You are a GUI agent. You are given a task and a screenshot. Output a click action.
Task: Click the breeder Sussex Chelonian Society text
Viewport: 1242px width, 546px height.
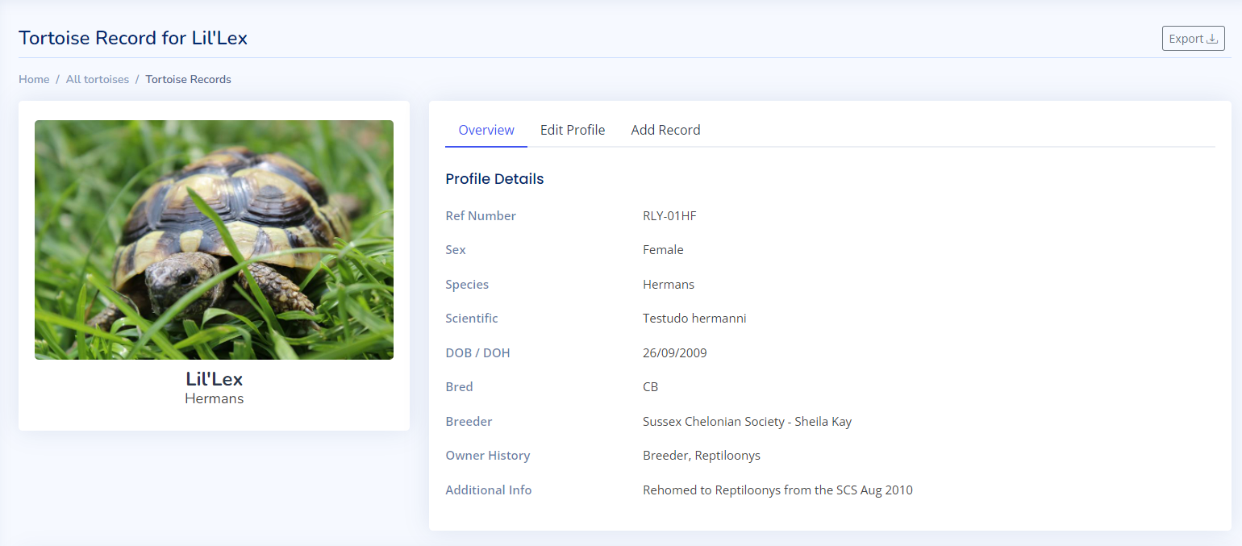[x=747, y=421]
